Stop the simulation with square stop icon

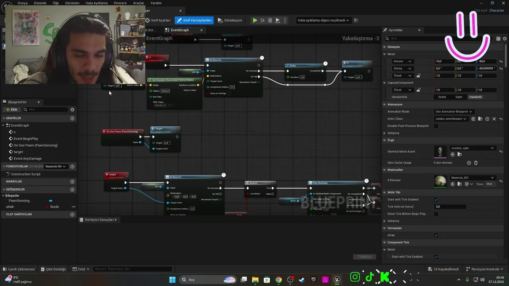270,20
